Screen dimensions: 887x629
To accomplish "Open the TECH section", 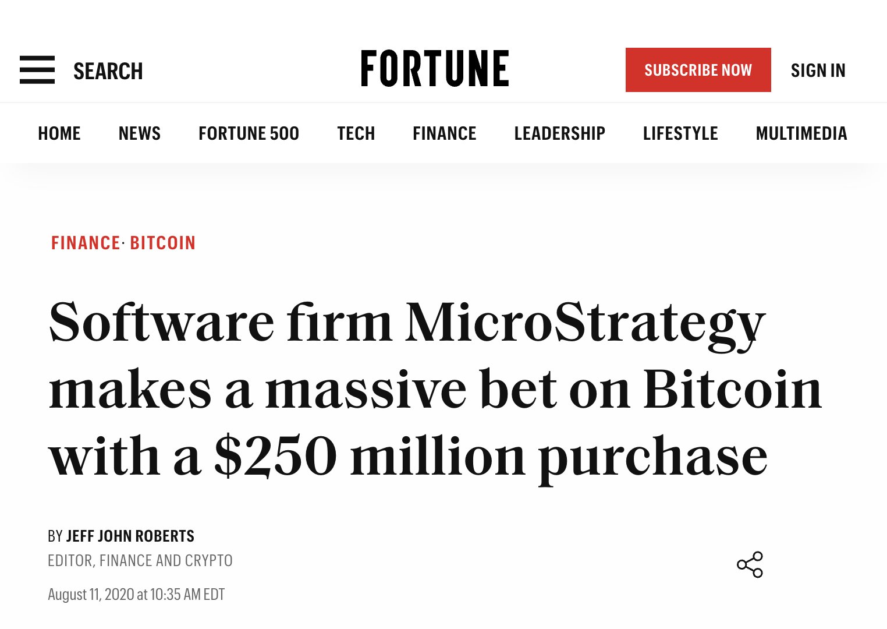I will coord(356,133).
